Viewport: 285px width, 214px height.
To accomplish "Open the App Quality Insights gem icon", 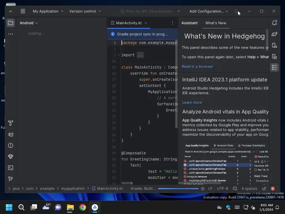I will coord(11,157).
